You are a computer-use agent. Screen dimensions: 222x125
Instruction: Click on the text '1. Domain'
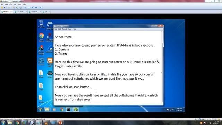(x=62, y=49)
